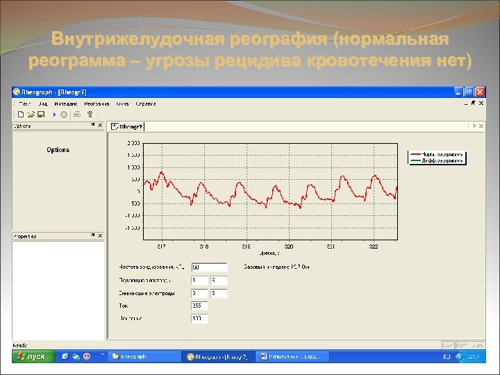The image size is (500, 375).
Task: Open the Справка menu
Action: coord(146,103)
